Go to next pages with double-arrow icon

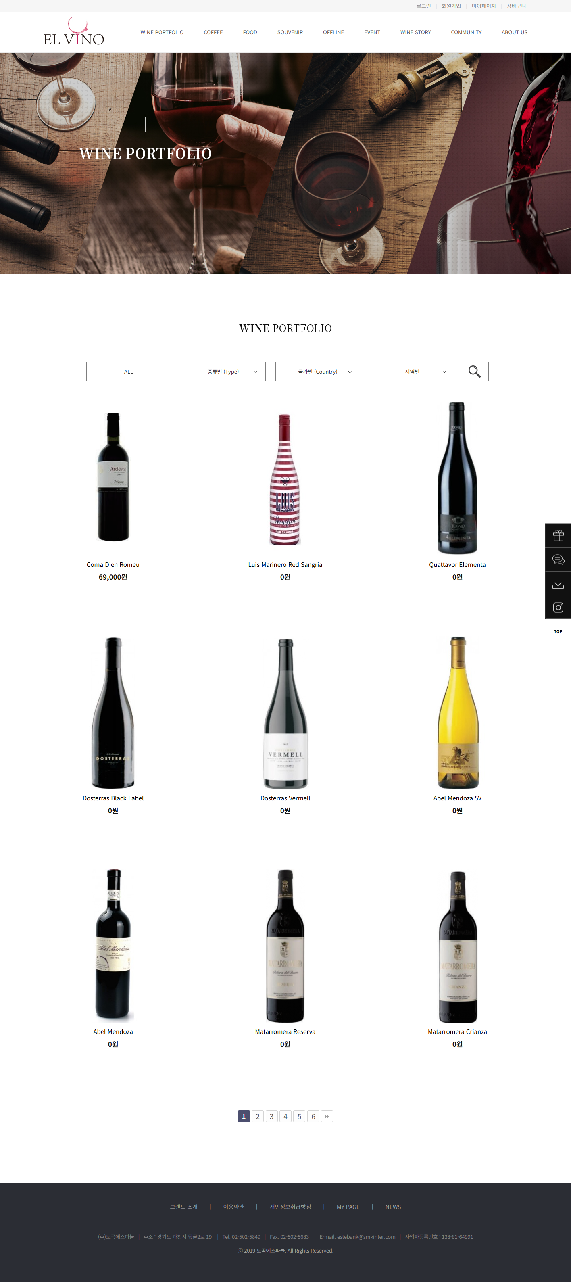point(327,1116)
